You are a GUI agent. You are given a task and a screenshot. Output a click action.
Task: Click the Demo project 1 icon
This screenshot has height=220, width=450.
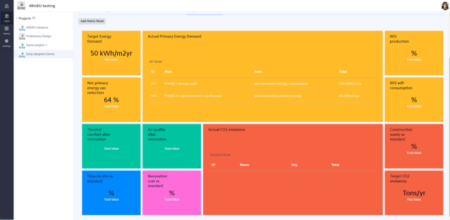22,45
